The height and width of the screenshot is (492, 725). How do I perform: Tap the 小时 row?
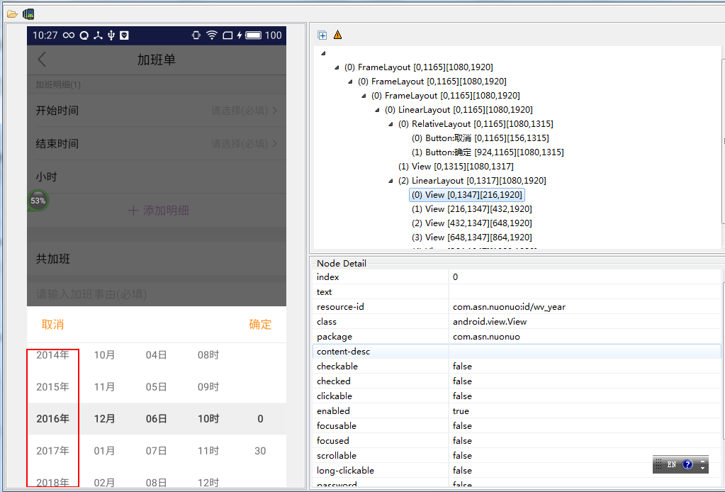pyautogui.click(x=157, y=177)
